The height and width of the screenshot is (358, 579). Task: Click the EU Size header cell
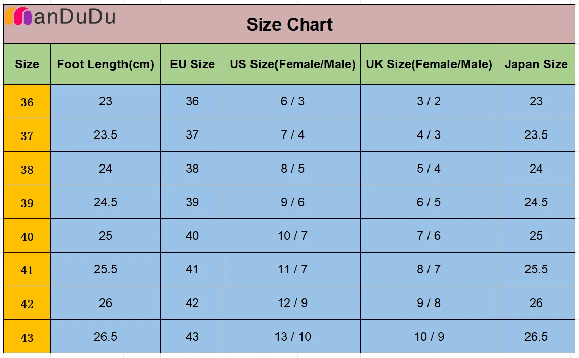coord(192,64)
